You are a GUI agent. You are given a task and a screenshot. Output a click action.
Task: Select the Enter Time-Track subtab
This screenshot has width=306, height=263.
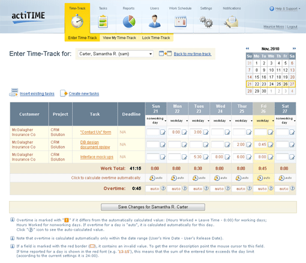point(82,38)
